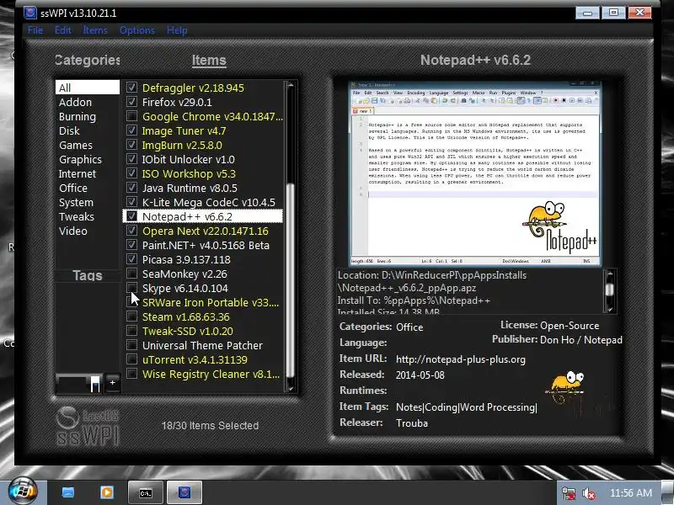
Task: Click the Tags header
Action: 88,275
